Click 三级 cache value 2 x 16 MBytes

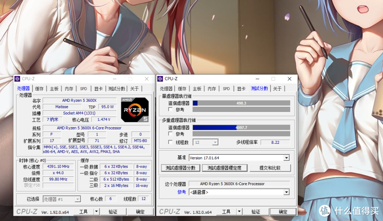116,185
